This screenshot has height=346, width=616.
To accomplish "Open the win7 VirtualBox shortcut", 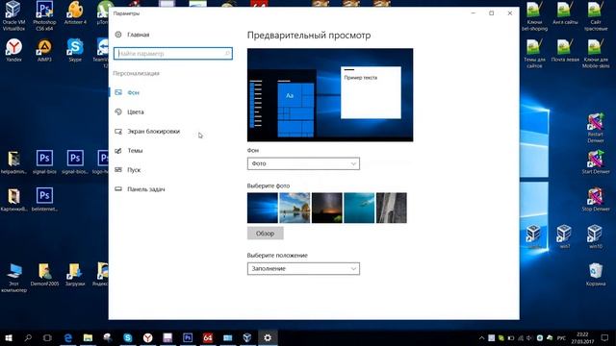I will [565, 236].
